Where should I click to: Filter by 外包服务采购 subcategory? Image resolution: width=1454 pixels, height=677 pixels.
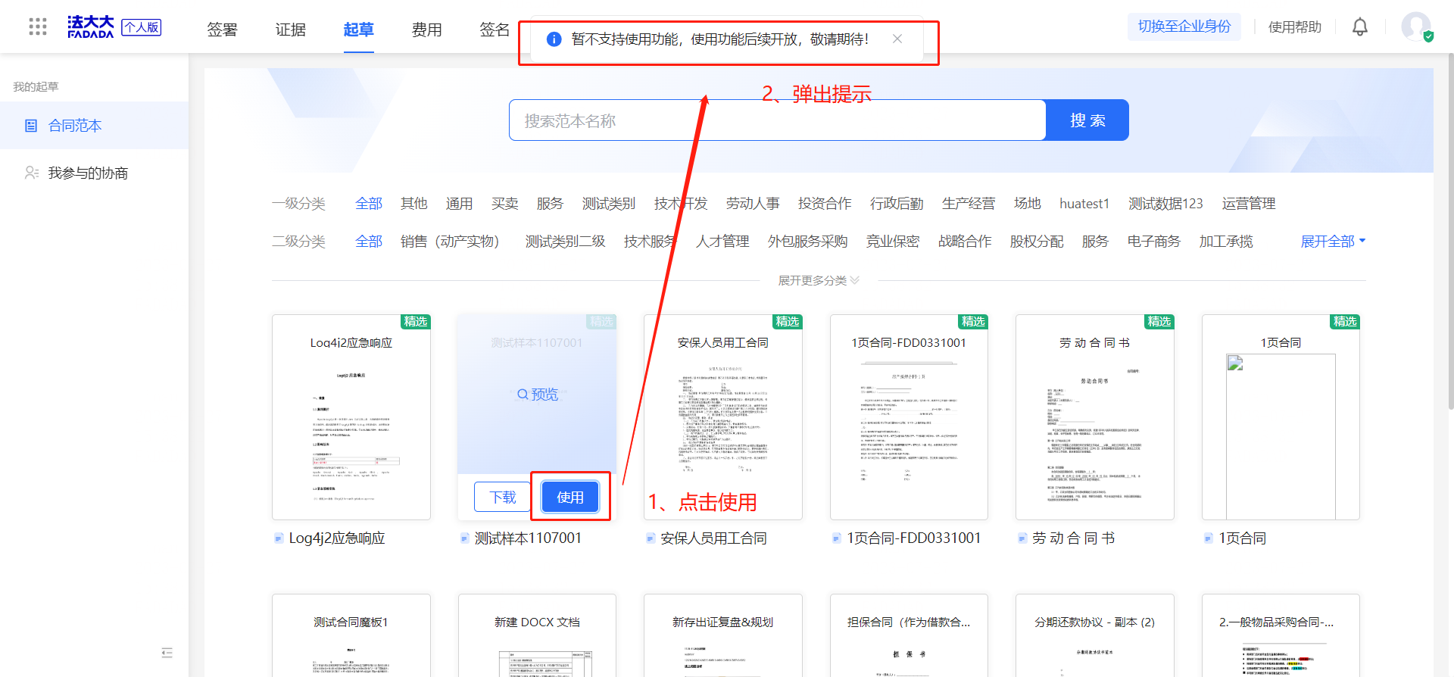(808, 242)
